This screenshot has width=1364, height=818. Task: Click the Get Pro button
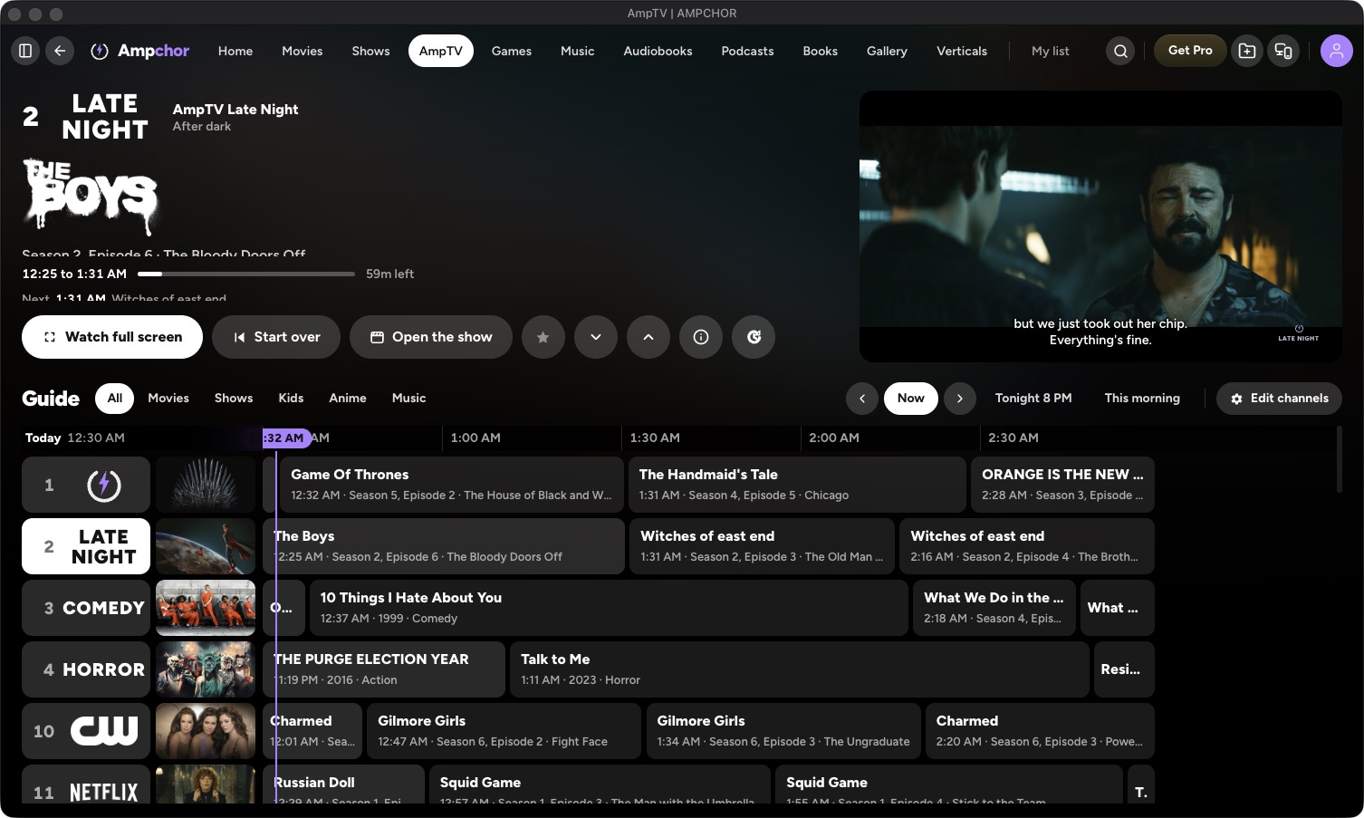pyautogui.click(x=1190, y=51)
